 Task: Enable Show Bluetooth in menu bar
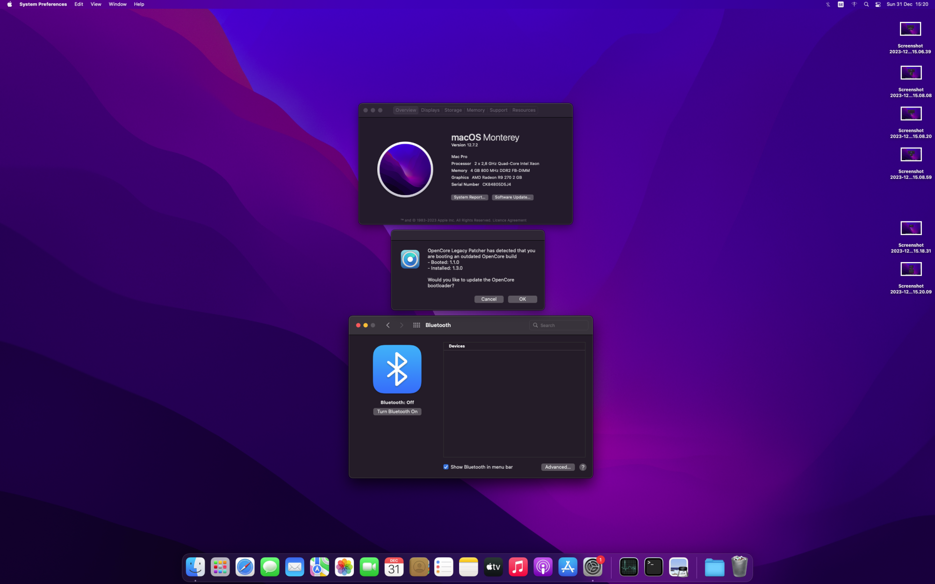(x=446, y=467)
